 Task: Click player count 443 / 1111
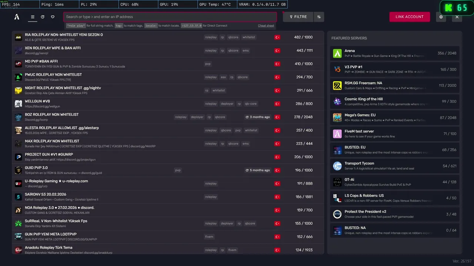(x=304, y=51)
